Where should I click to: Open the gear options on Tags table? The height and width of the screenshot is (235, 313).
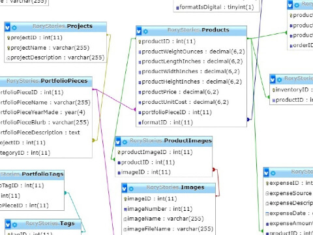(14, 225)
